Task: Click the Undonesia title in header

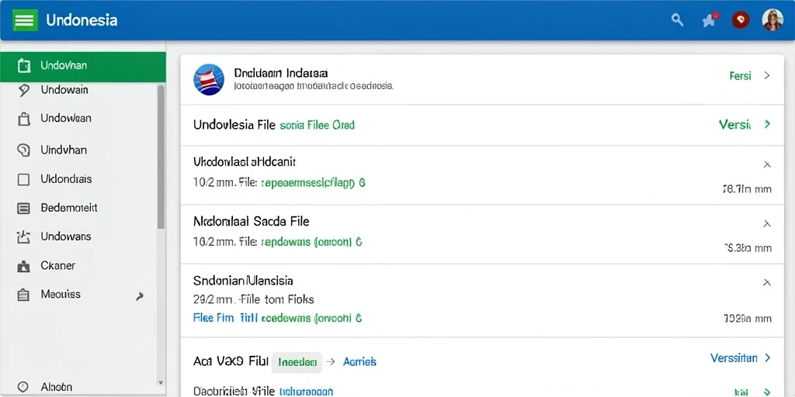Action: (82, 20)
